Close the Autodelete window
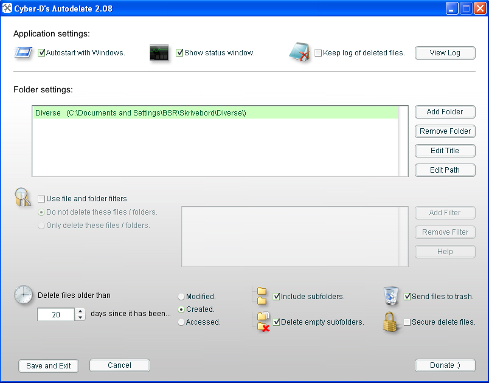The height and width of the screenshot is (383, 489). 480,9
